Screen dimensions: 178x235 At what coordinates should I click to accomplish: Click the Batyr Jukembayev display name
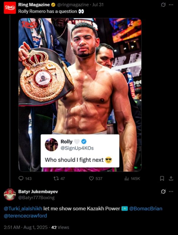click(x=38, y=192)
